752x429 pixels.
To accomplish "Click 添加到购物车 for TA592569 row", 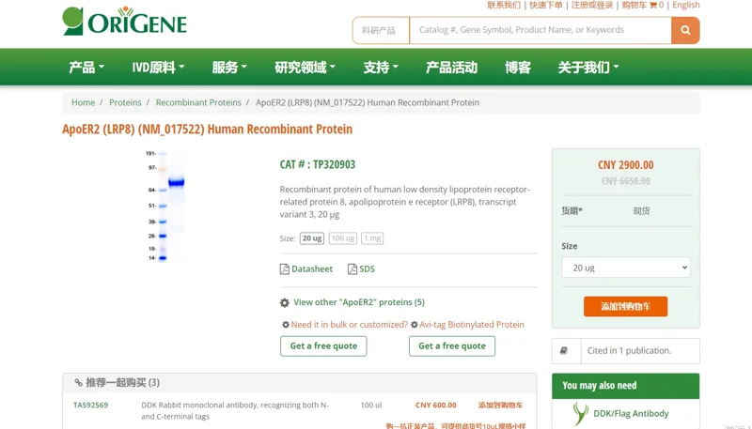I will 500,405.
